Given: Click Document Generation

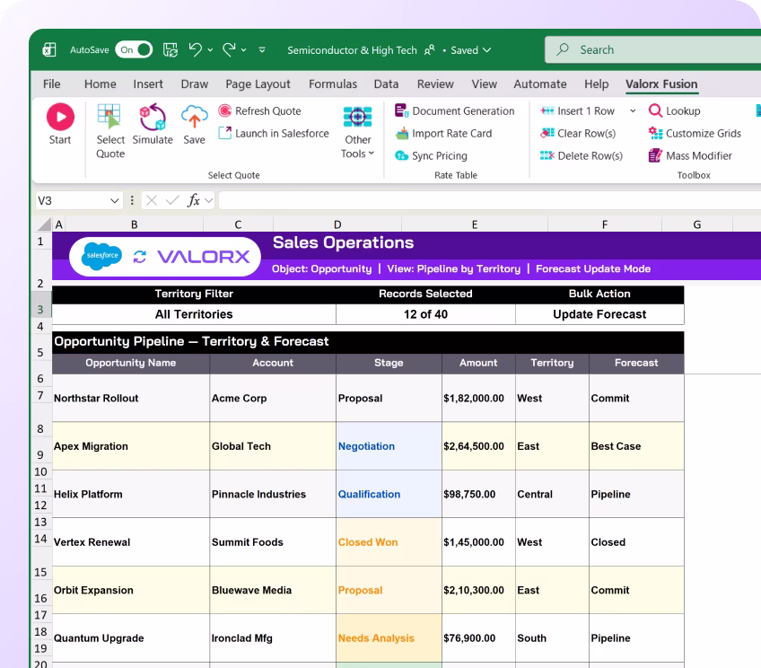Looking at the screenshot, I should [x=455, y=110].
